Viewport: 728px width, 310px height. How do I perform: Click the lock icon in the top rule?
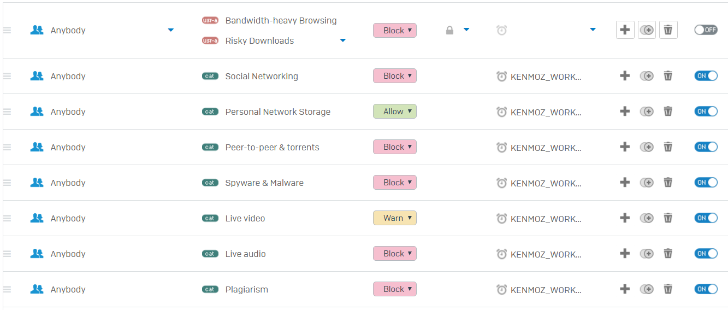point(449,31)
